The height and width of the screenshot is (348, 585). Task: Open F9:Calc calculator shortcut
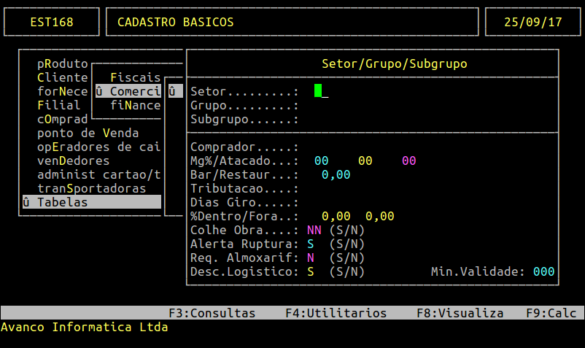tap(551, 313)
